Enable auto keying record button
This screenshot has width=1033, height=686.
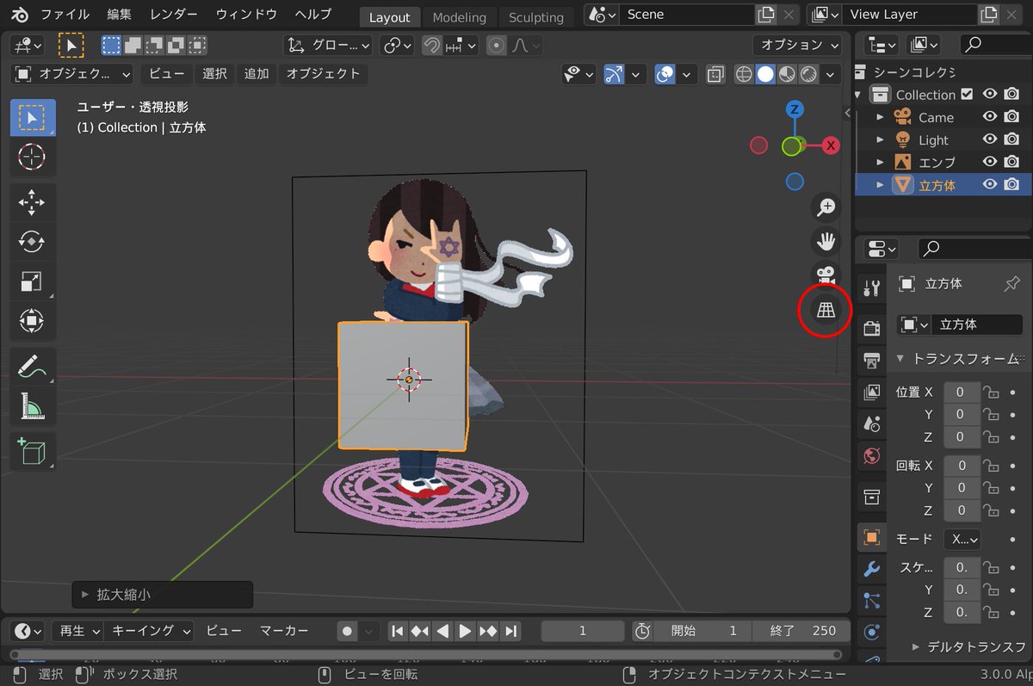[347, 631]
